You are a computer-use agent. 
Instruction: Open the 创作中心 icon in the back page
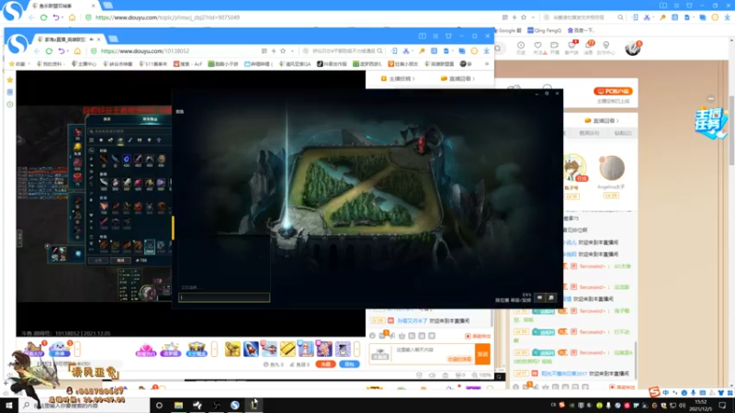click(x=606, y=48)
